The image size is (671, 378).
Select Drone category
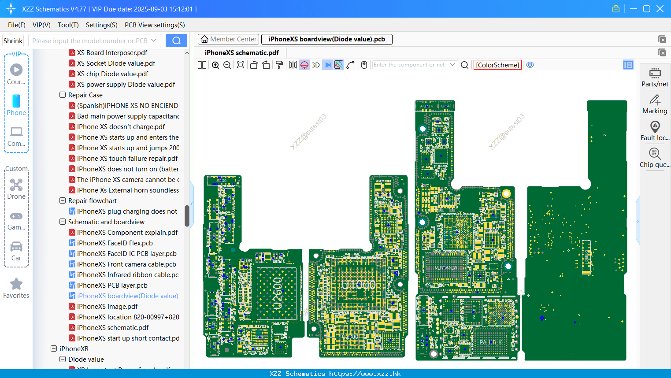coord(16,189)
